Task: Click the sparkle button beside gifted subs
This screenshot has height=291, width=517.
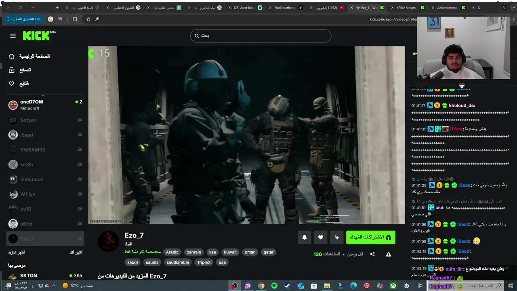Action: [337, 237]
